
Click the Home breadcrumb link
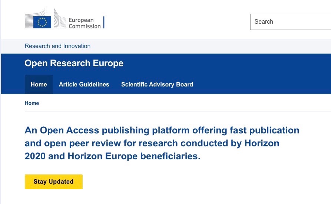(32, 103)
